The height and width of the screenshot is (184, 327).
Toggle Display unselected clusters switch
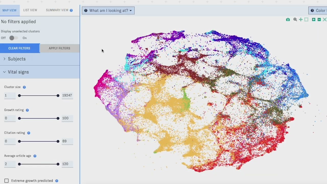pyautogui.click(x=14, y=38)
